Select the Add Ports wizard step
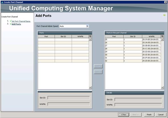This screenshot has height=118, width=168. coord(16,24)
